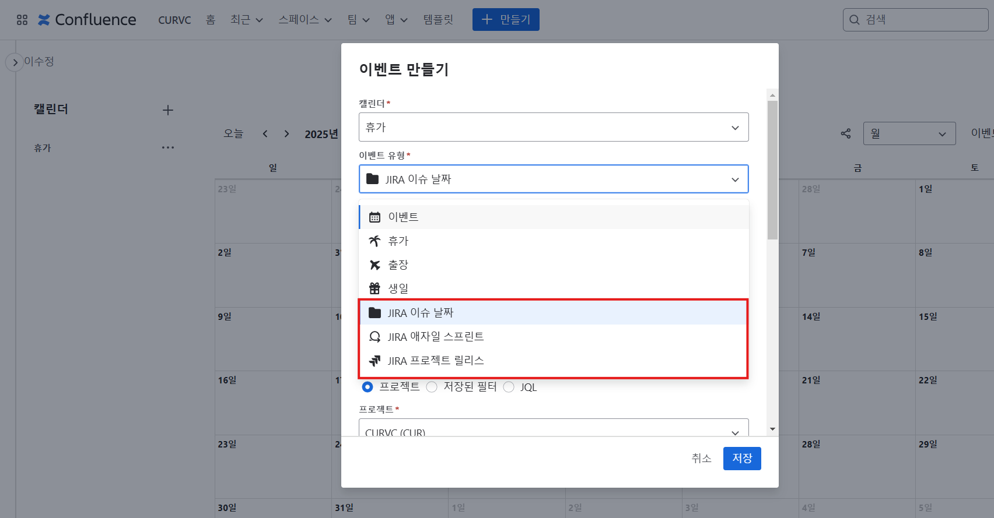Expand the 앱 menu
The height and width of the screenshot is (518, 994).
pos(396,20)
